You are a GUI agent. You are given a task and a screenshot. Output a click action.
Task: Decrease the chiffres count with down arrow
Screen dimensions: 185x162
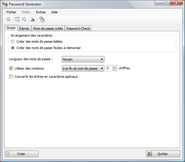(x=114, y=70)
